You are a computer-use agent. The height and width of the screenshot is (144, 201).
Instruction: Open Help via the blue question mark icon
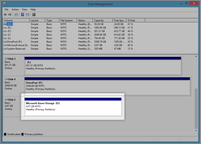(x=23, y=15)
